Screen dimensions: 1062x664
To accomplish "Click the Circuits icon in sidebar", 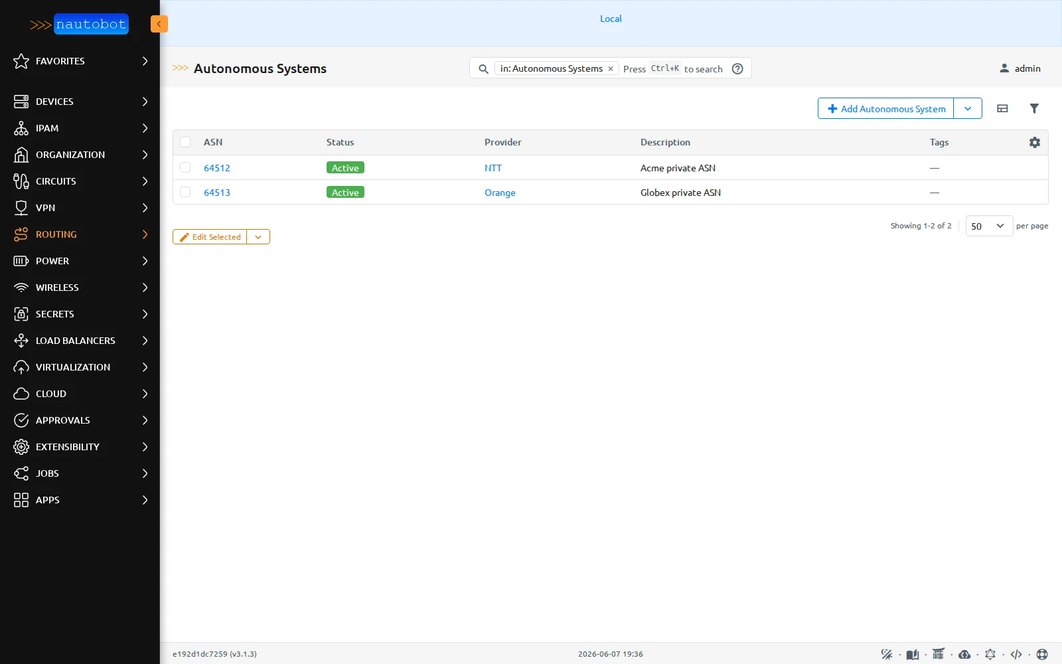I will pos(21,181).
